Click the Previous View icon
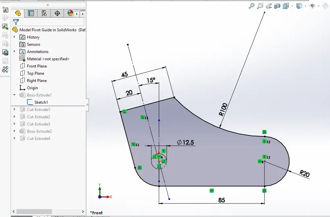Screen dimensions: 330x217 point(269,6)
